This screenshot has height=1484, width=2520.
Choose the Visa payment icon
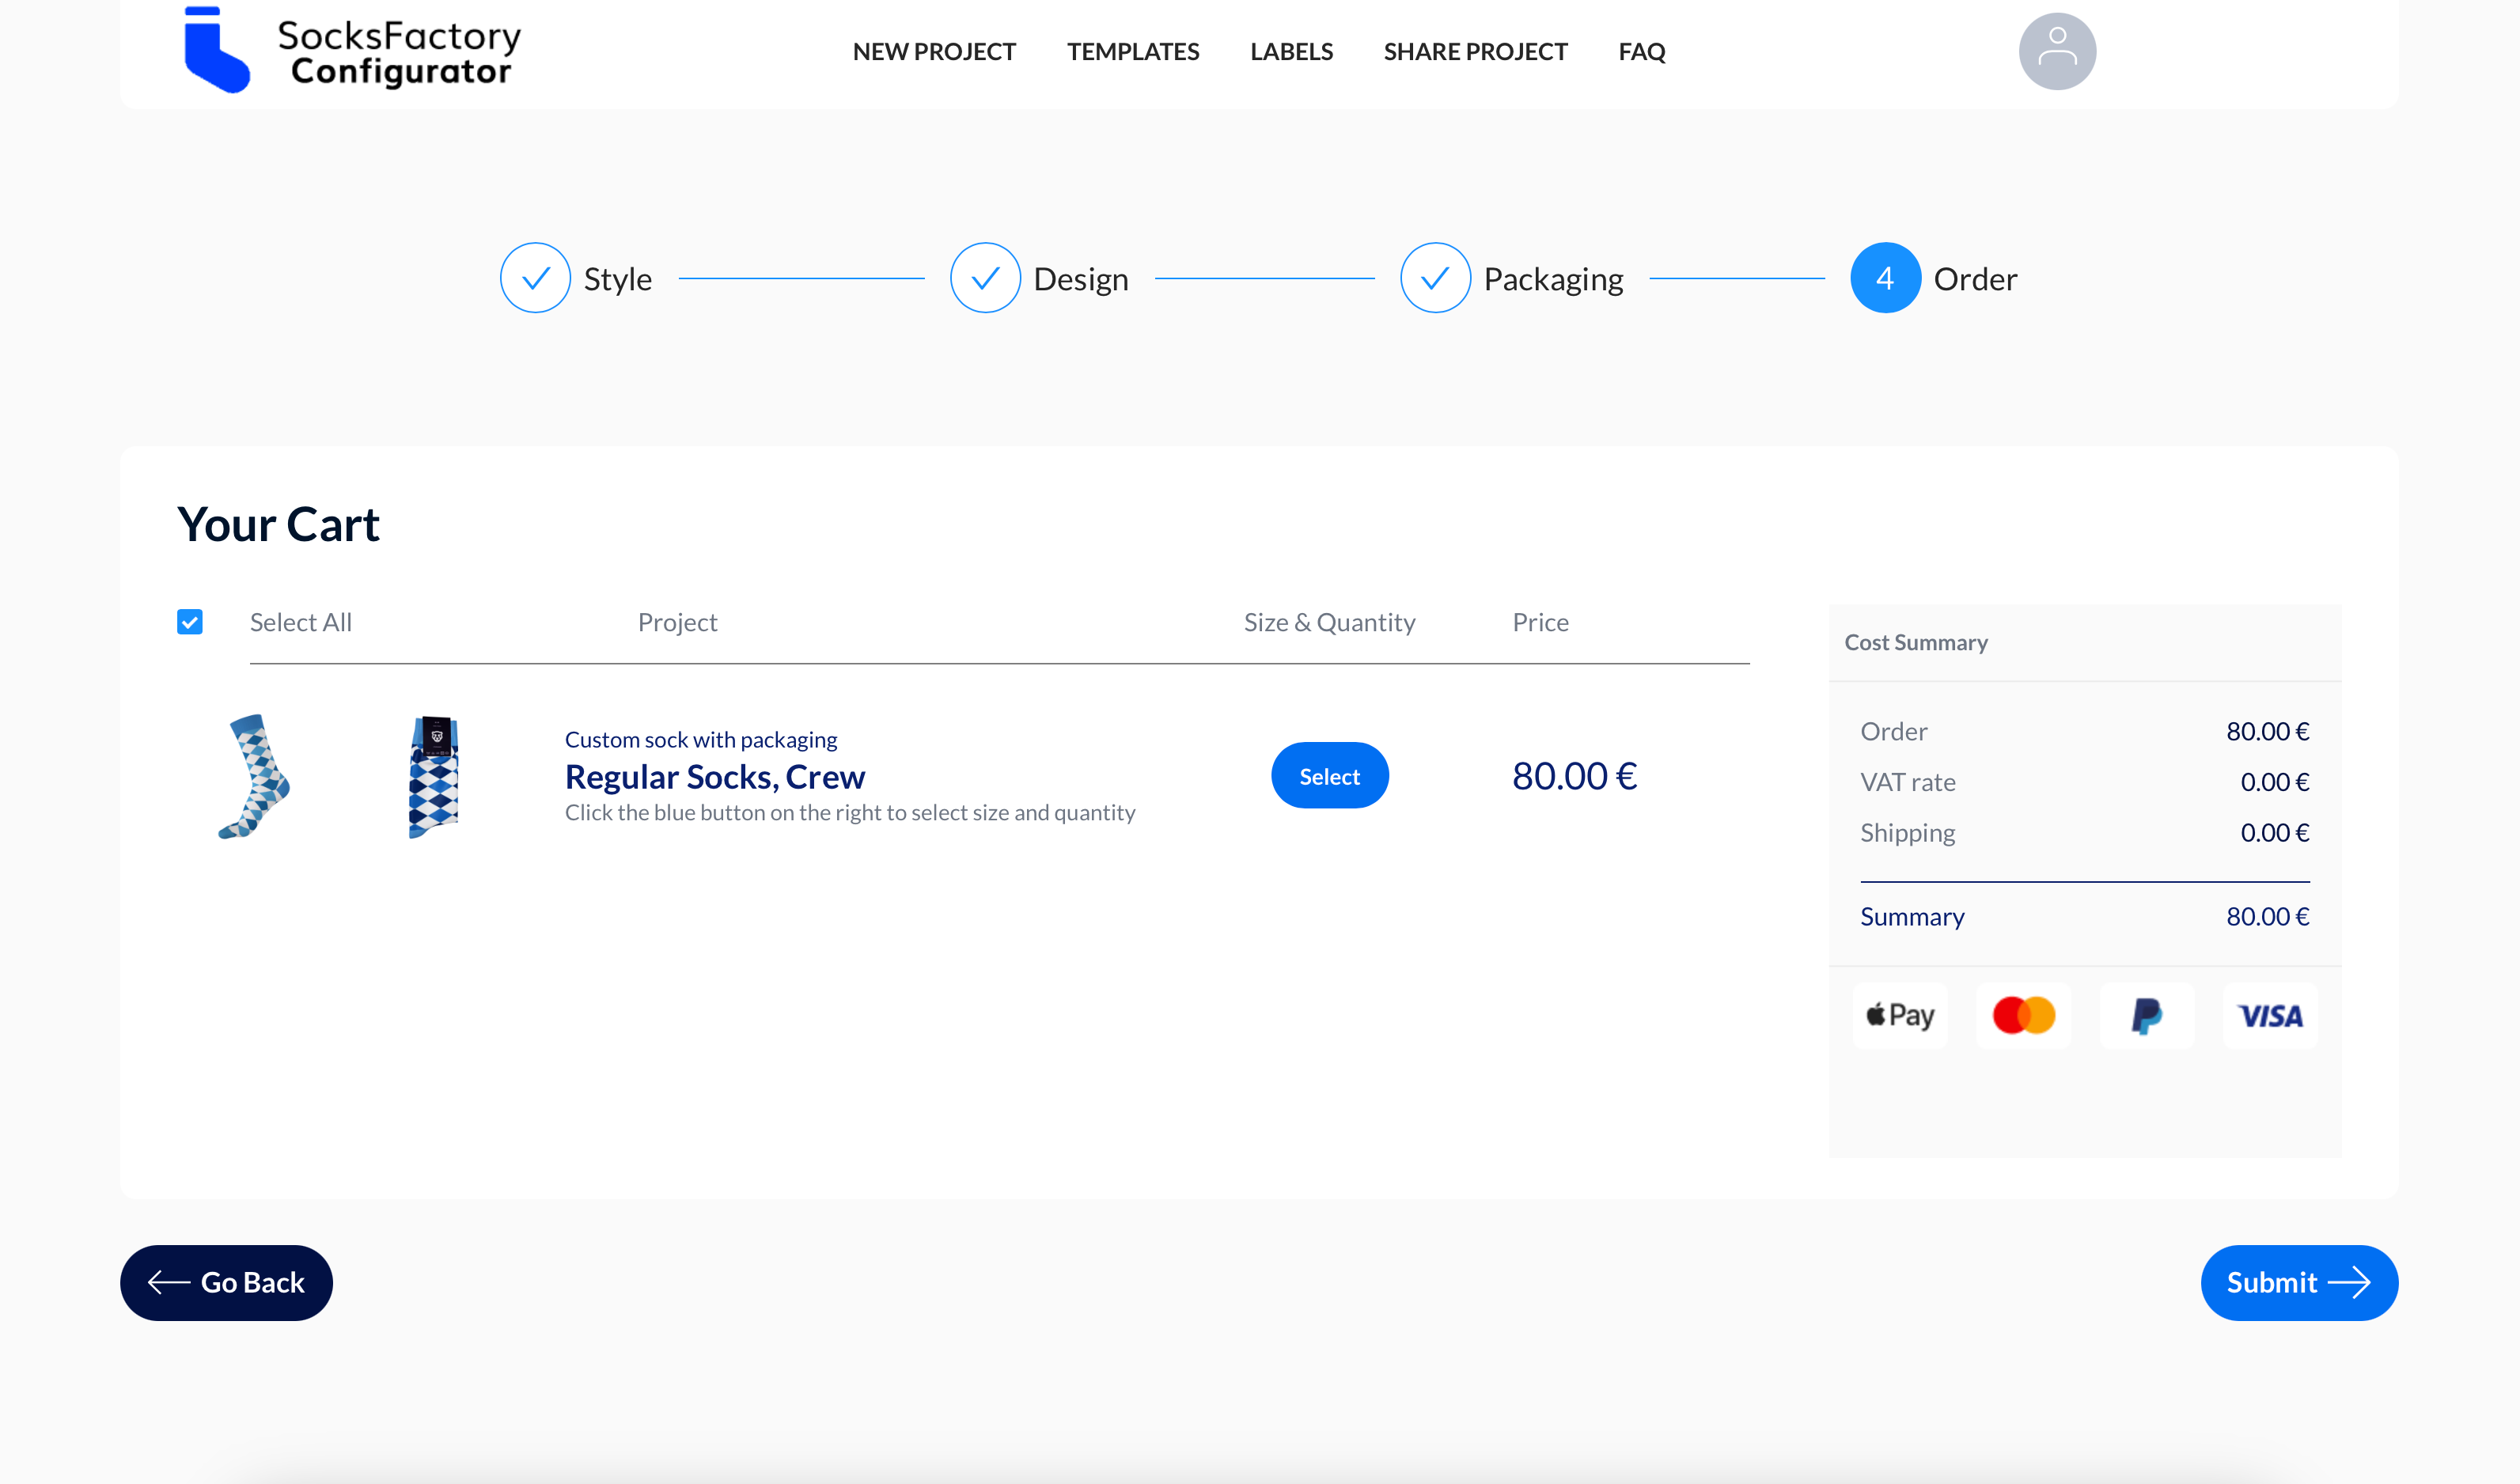coord(2270,1016)
